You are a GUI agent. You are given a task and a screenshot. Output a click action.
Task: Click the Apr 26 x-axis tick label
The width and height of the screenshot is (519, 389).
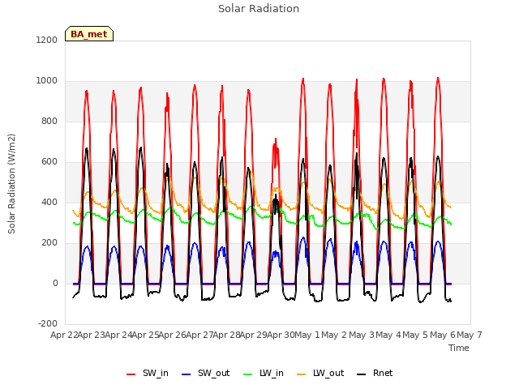pyautogui.click(x=172, y=335)
